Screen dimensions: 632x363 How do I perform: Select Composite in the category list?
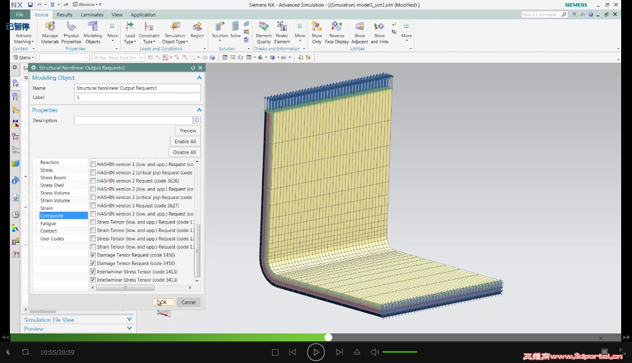pyautogui.click(x=63, y=216)
